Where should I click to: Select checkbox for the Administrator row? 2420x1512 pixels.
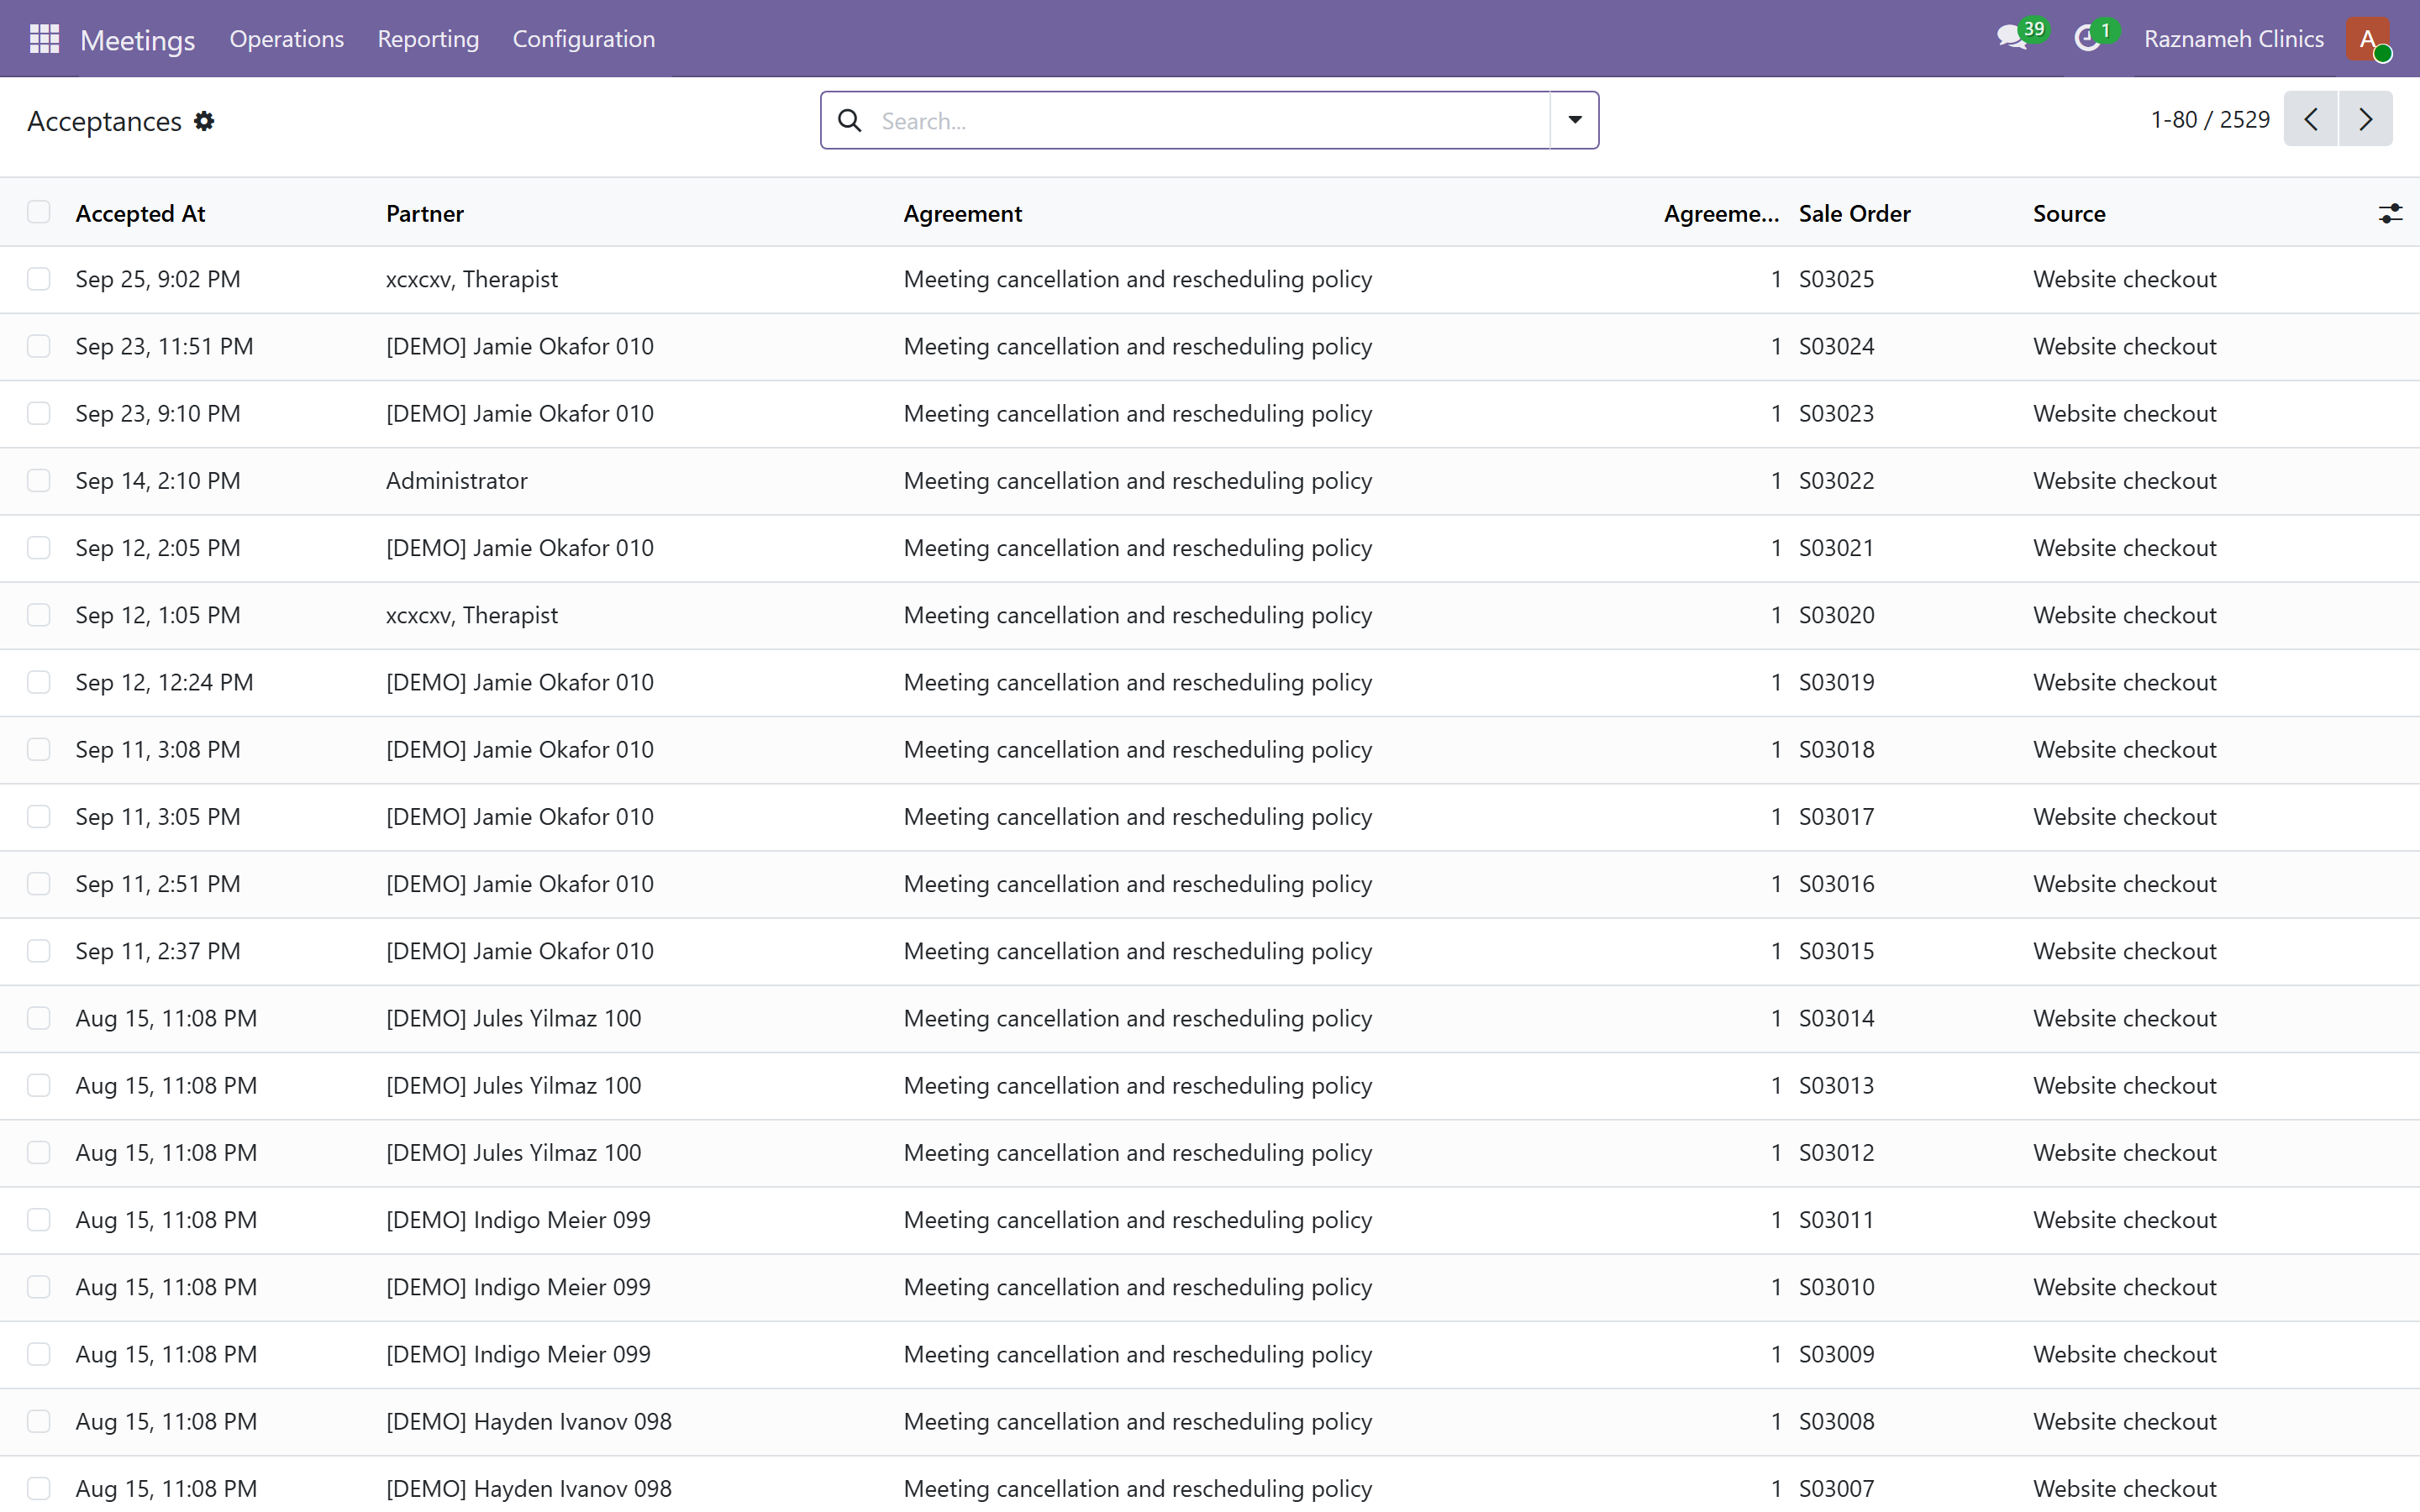click(39, 481)
